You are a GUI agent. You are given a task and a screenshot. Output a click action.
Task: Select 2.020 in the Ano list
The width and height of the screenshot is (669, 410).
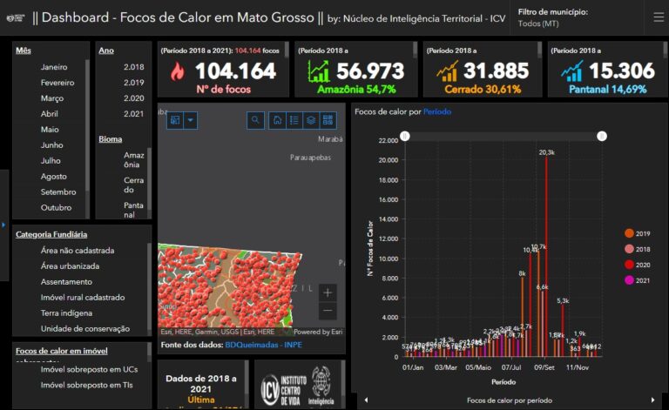[x=134, y=98]
